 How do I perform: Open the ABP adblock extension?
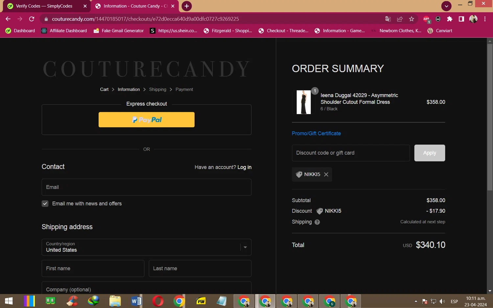pos(427,19)
